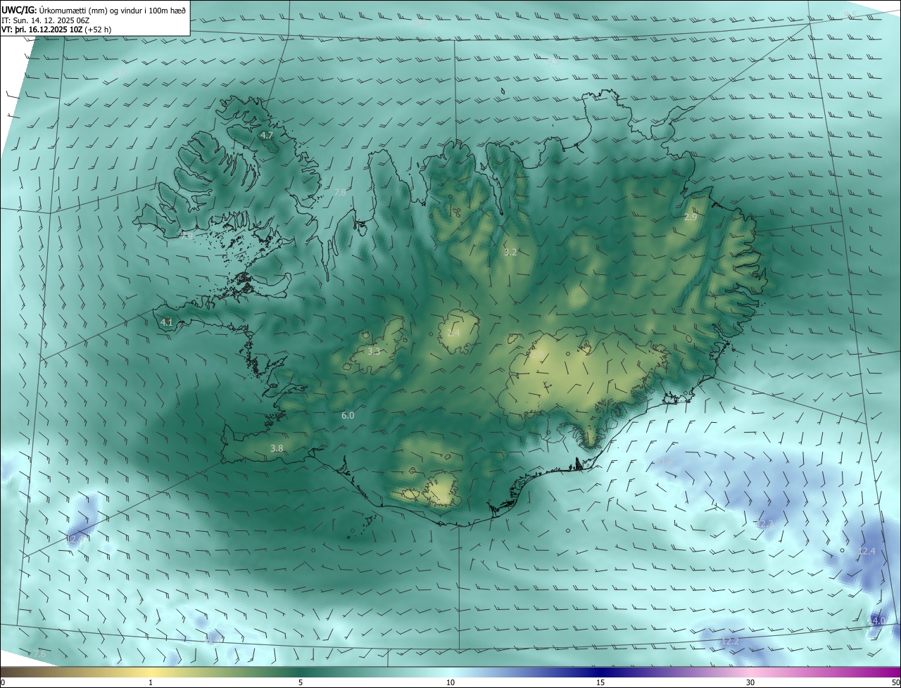Click the 'VT: þri. 16.12.2025 10Z (+52 h)' line
Viewport: 901px width, 688px height.
(57, 30)
